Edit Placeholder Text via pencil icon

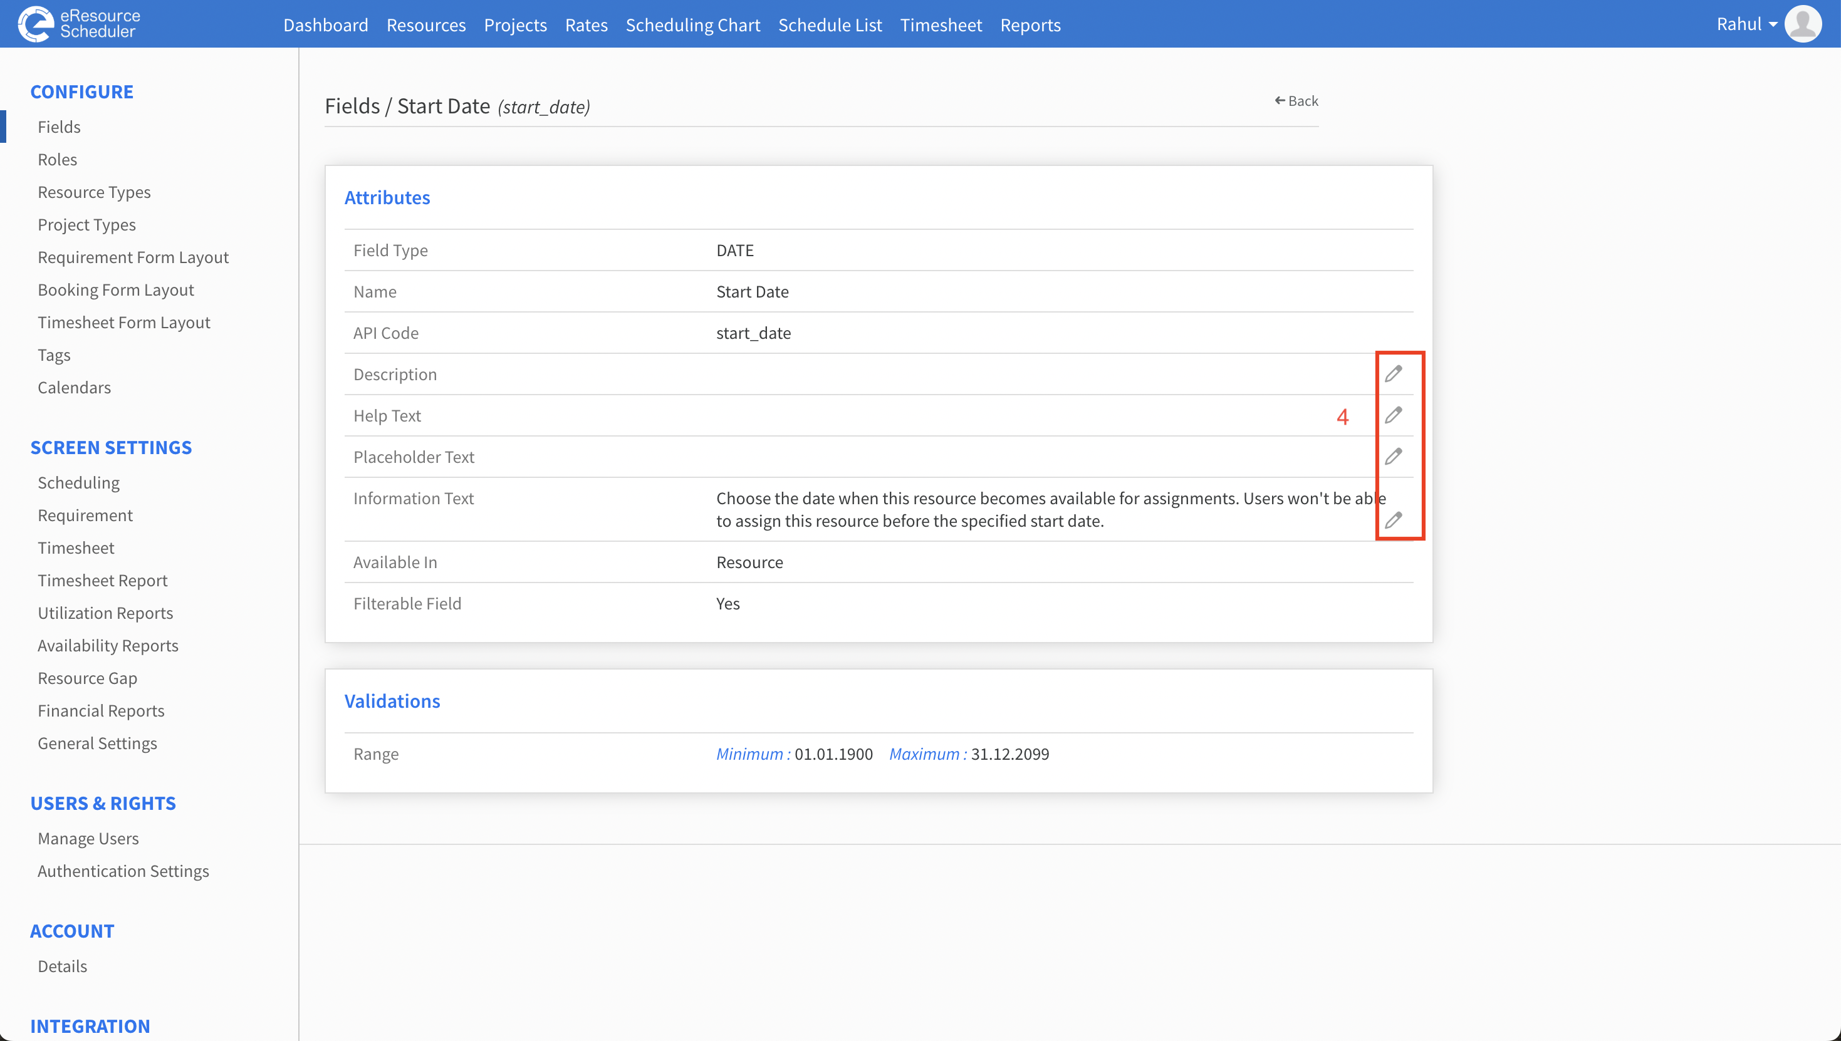point(1392,457)
